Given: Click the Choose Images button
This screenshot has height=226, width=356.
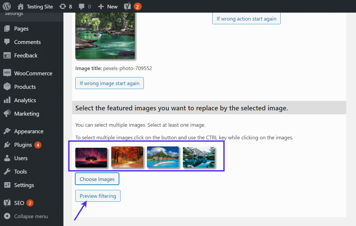Looking at the screenshot, I should (97, 179).
